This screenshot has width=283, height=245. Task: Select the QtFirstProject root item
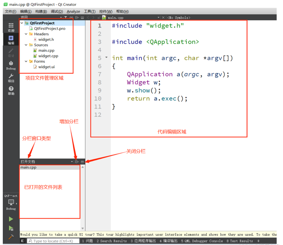click(x=42, y=23)
